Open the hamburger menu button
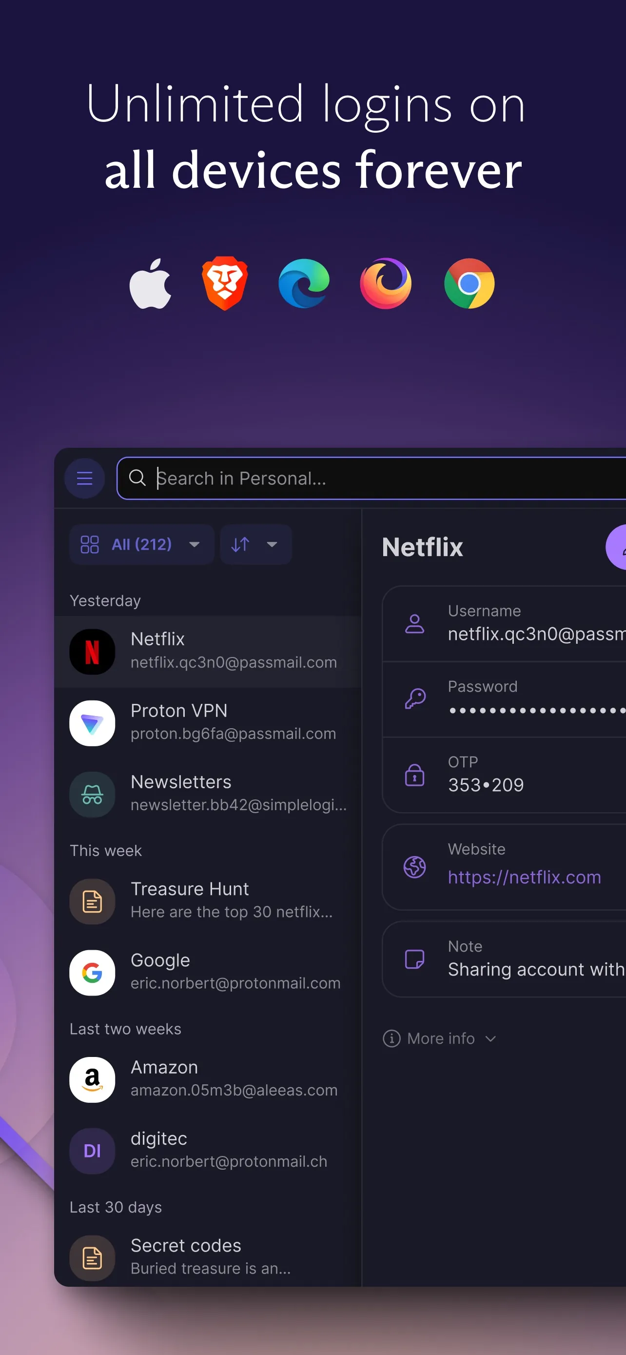The width and height of the screenshot is (626, 1355). pos(85,478)
